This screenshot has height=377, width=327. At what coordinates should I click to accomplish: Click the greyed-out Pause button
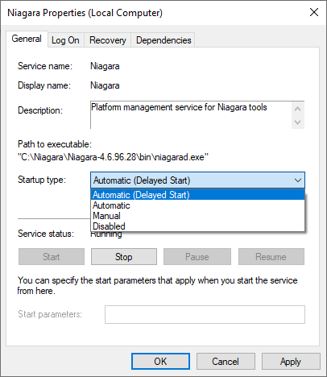point(197,257)
